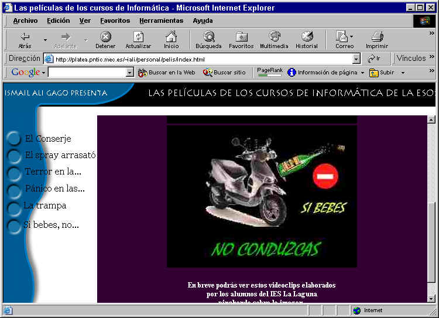
Task: Open the El spray arrasató link
Action: 60,155
